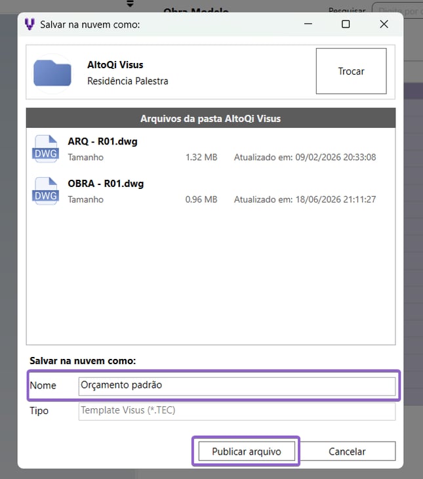Publish file with Publicar arquivo button
Image resolution: width=423 pixels, height=479 pixels.
point(247,451)
